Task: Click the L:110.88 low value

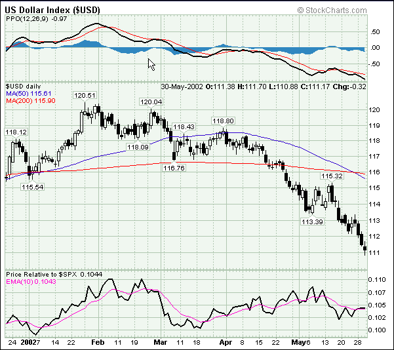Action: coord(283,87)
